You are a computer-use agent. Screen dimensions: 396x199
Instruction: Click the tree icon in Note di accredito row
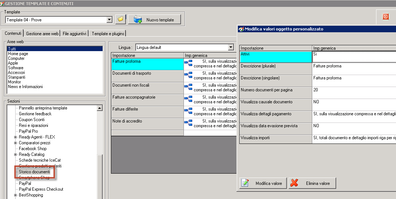(x=188, y=123)
